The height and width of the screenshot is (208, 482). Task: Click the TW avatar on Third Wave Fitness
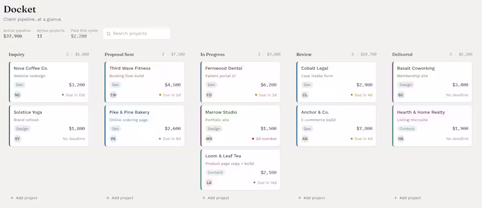[113, 95]
